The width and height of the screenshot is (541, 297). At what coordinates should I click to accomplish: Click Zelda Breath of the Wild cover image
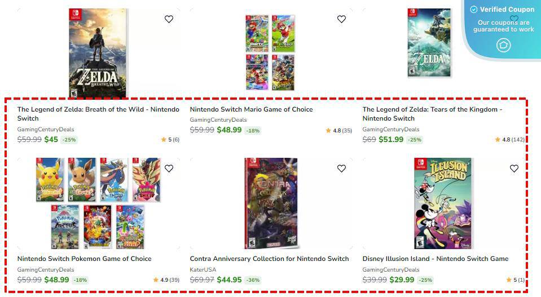98,54
